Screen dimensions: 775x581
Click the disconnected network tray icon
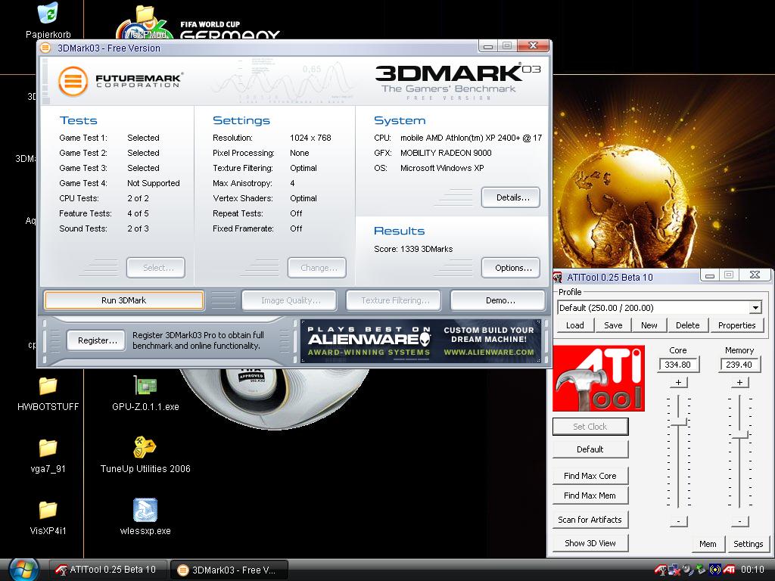click(x=674, y=570)
